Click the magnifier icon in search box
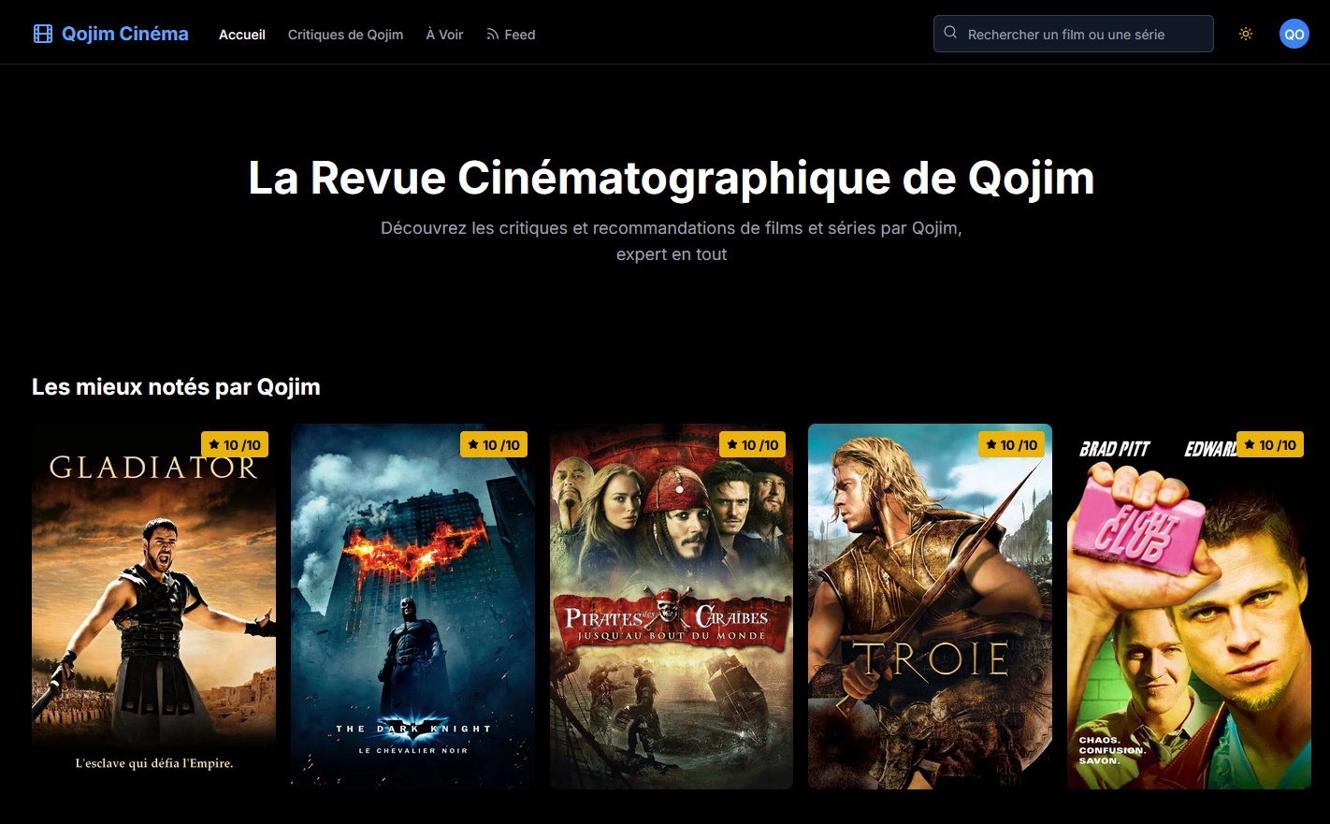1330x824 pixels. [x=950, y=33]
